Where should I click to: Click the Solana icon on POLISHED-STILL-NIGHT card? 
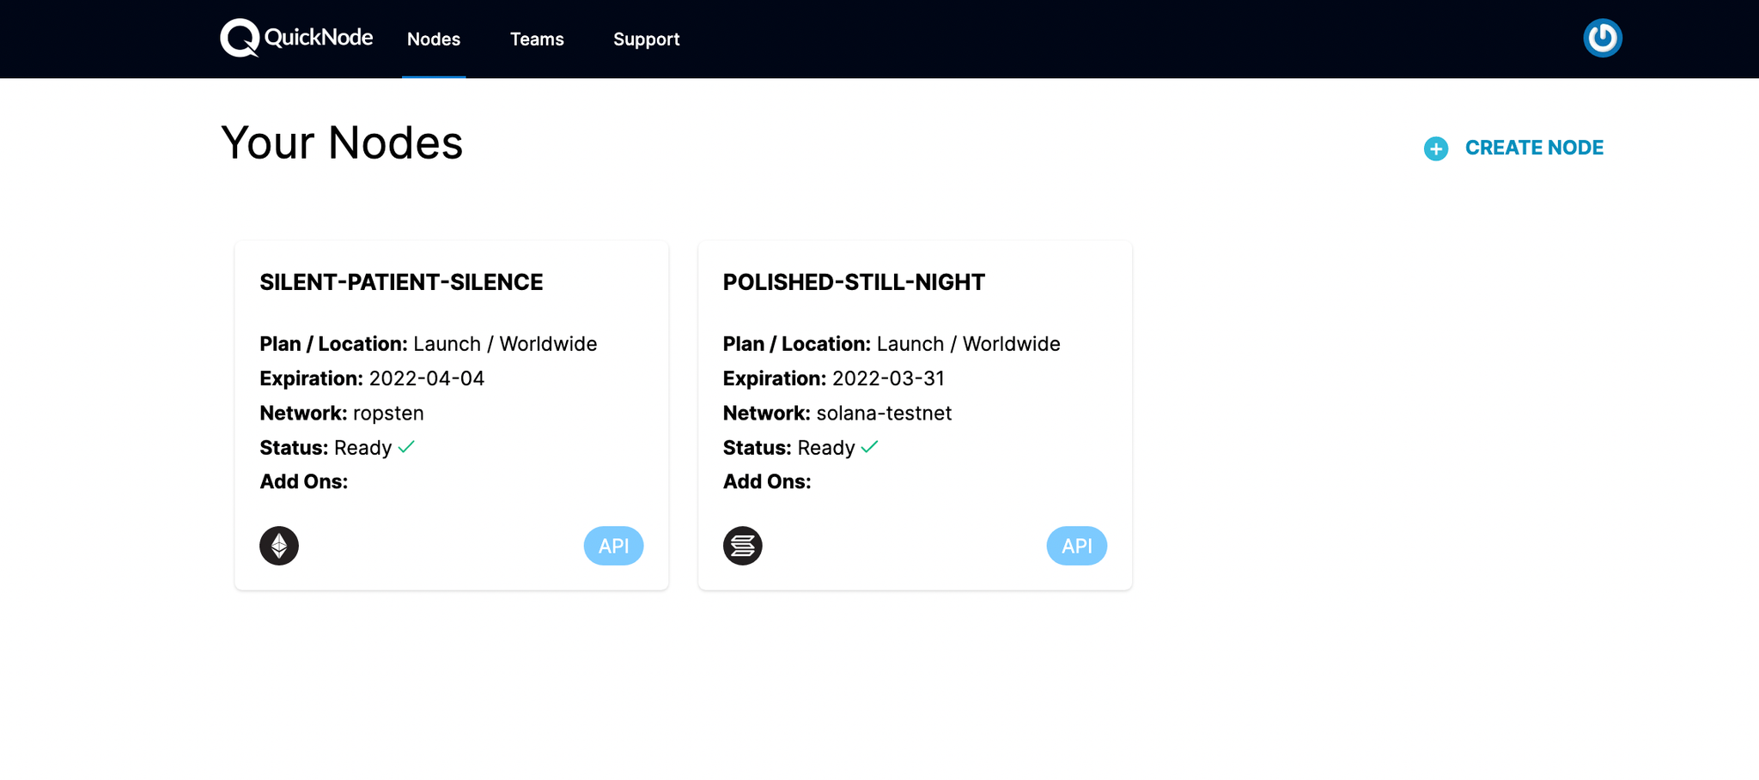pos(742,546)
